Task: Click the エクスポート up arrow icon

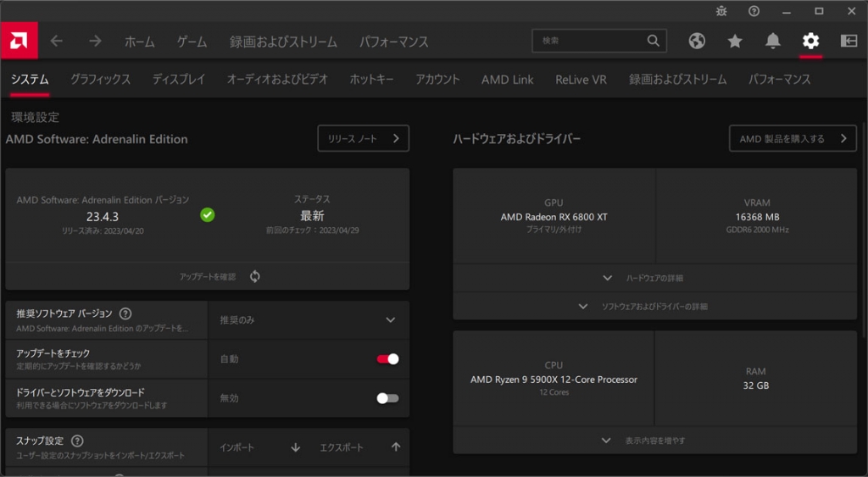Action: click(x=396, y=446)
